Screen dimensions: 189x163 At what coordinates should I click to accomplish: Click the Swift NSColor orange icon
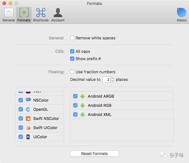(28, 118)
